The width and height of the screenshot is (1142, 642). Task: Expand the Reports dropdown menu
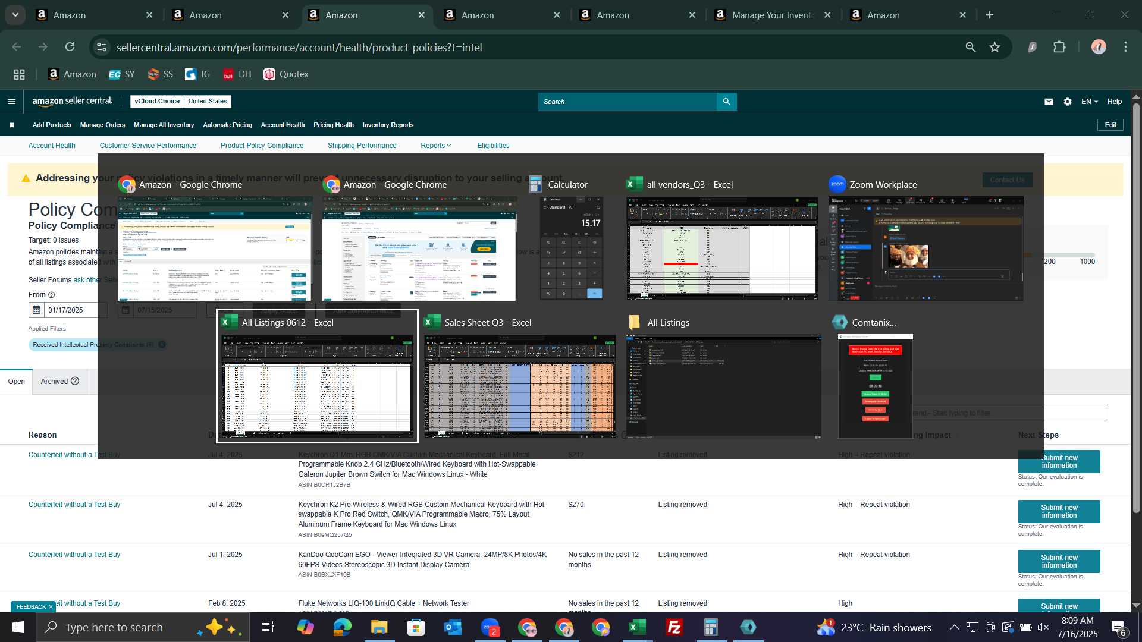[x=435, y=146]
